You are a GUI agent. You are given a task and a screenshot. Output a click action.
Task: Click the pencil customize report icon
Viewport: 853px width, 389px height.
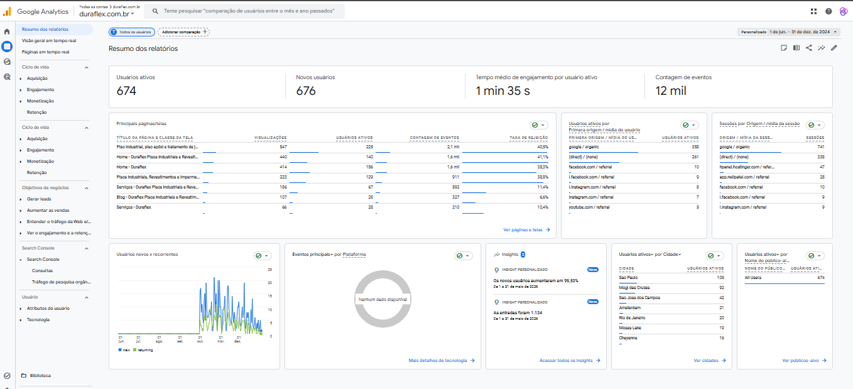(834, 48)
